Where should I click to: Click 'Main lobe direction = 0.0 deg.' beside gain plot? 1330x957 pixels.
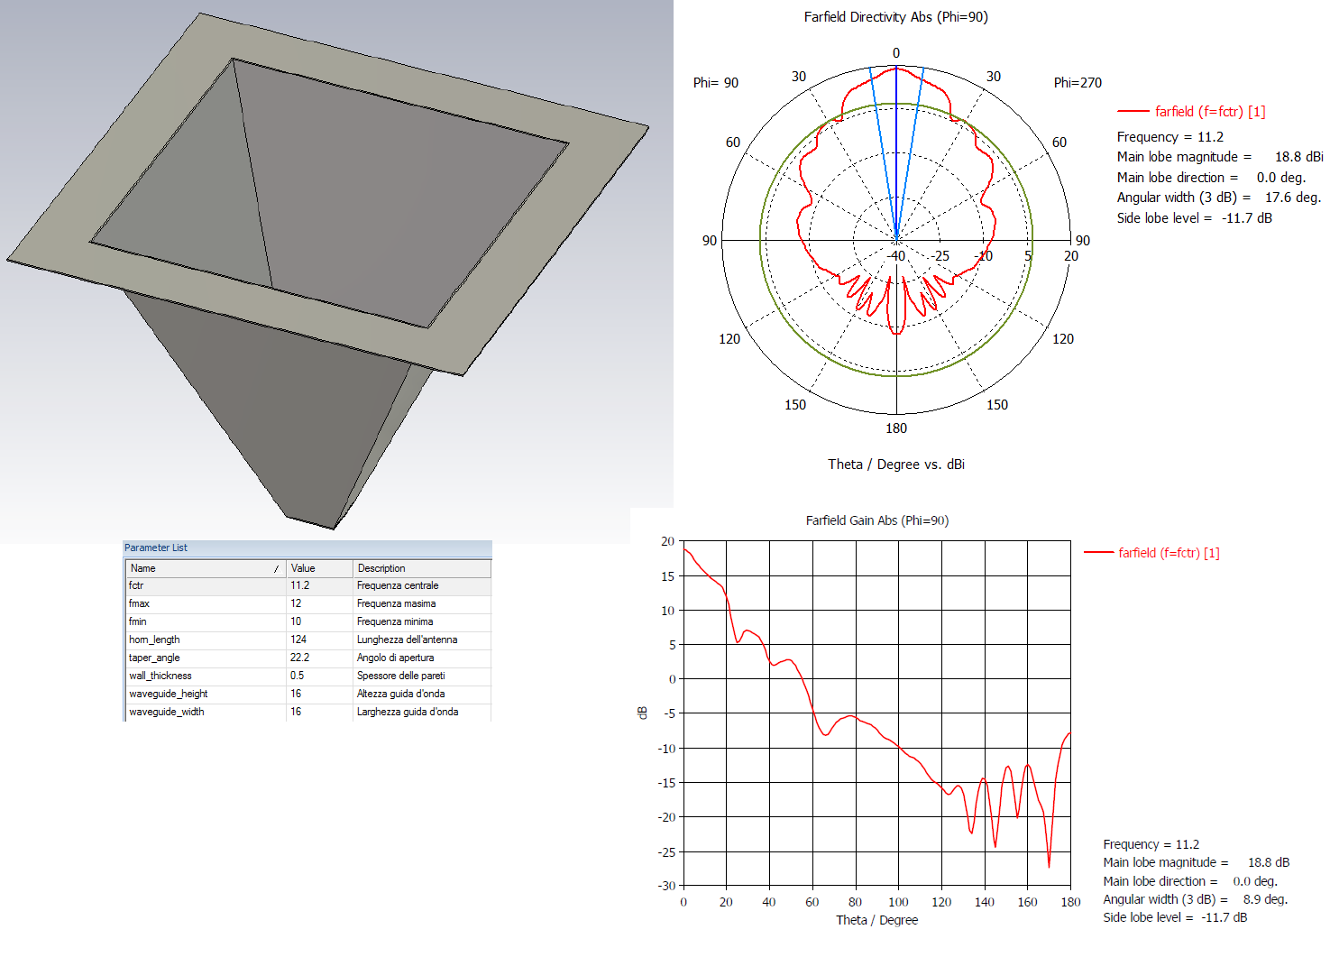[x=1189, y=881]
